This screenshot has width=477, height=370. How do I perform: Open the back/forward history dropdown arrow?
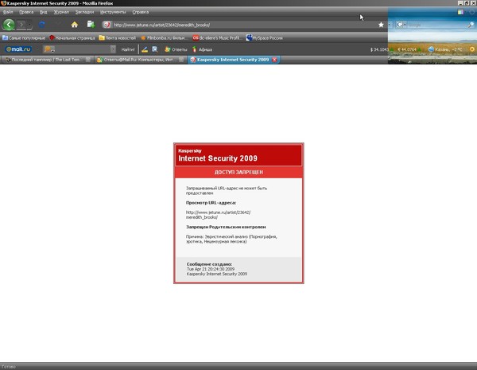(29, 25)
